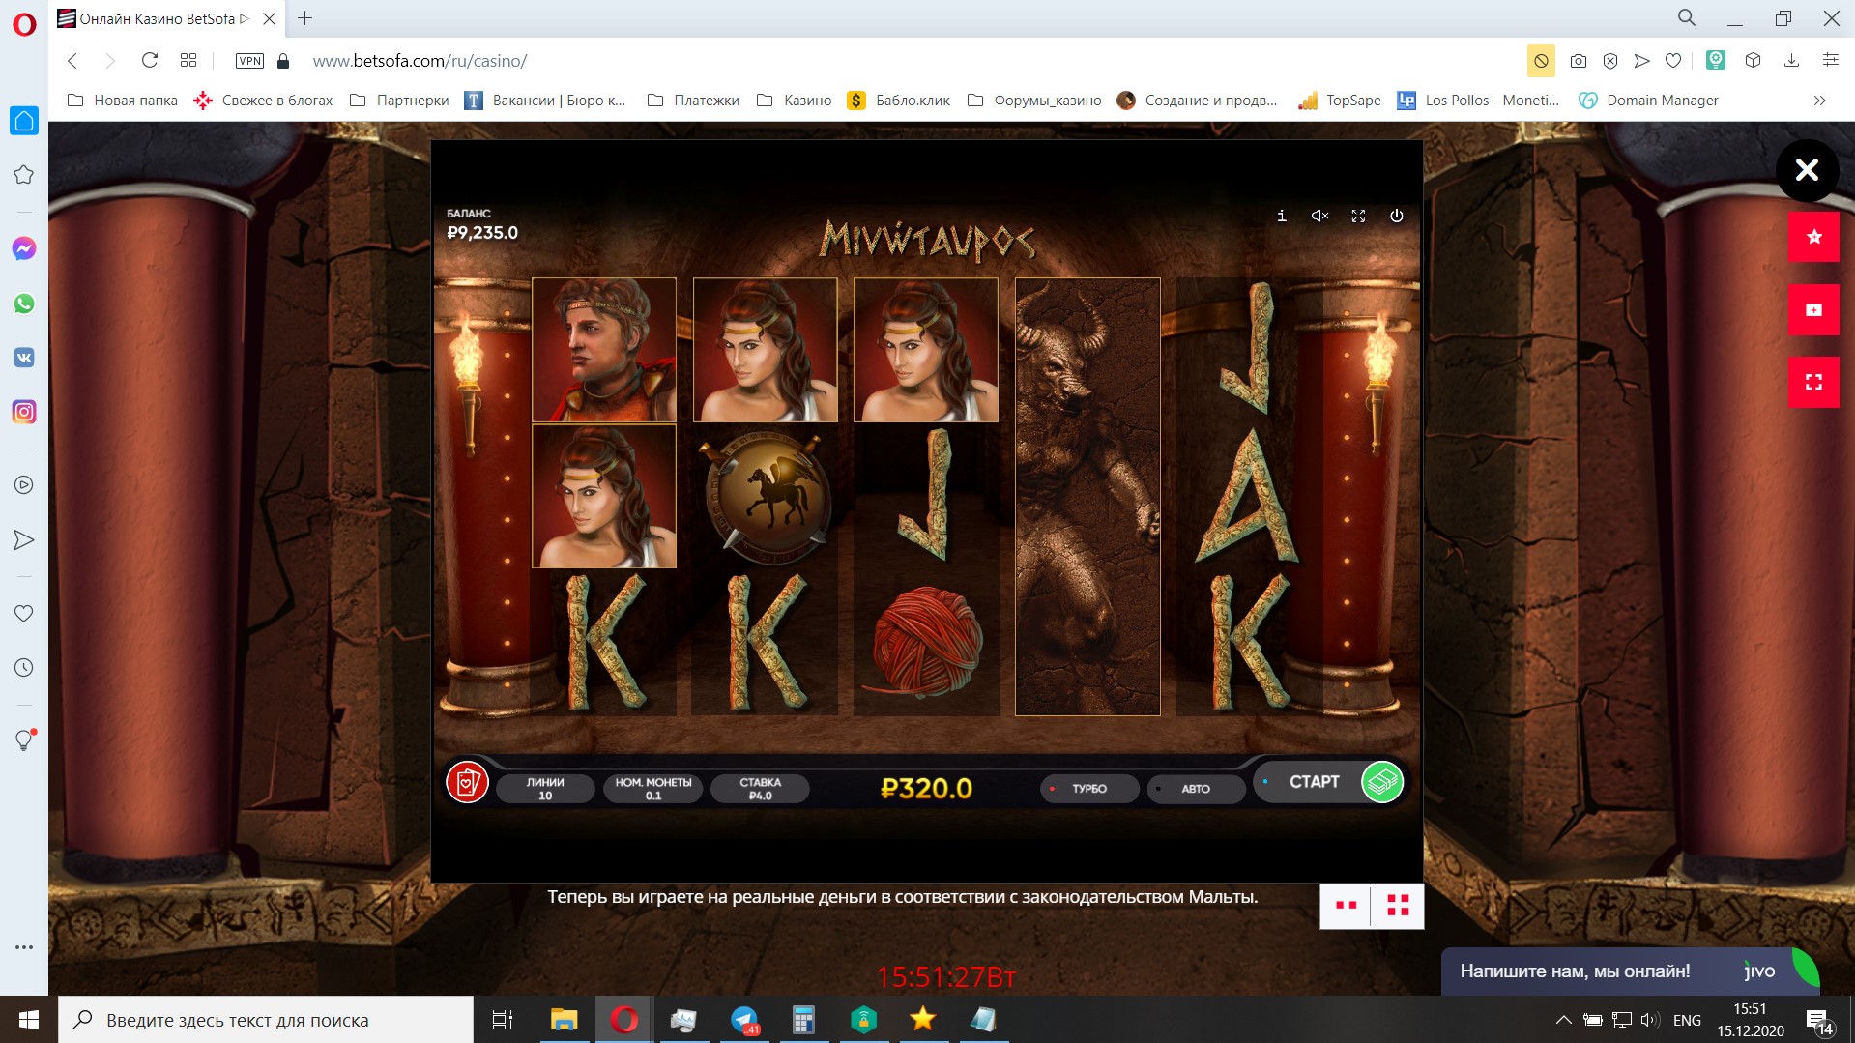Change the НОМ. МОНЕТЫ coin value
The image size is (1855, 1043).
tap(653, 789)
